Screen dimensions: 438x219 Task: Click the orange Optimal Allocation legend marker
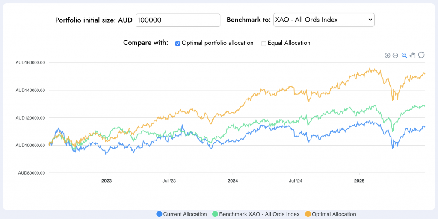click(x=308, y=214)
